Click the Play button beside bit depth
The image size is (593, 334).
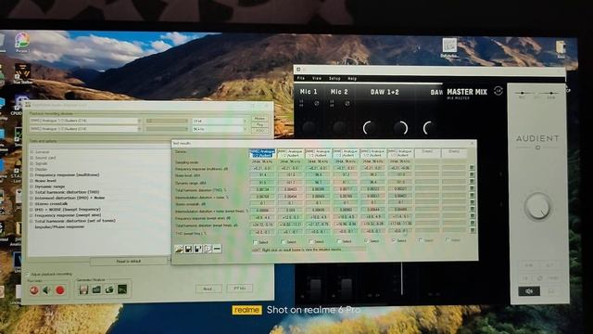point(259,124)
